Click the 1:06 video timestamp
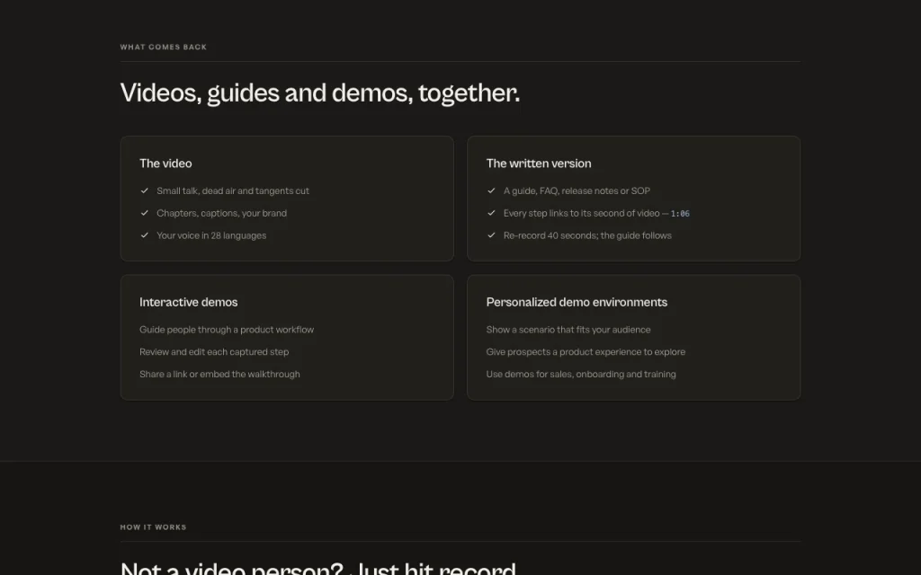The height and width of the screenshot is (575, 921). [680, 214]
